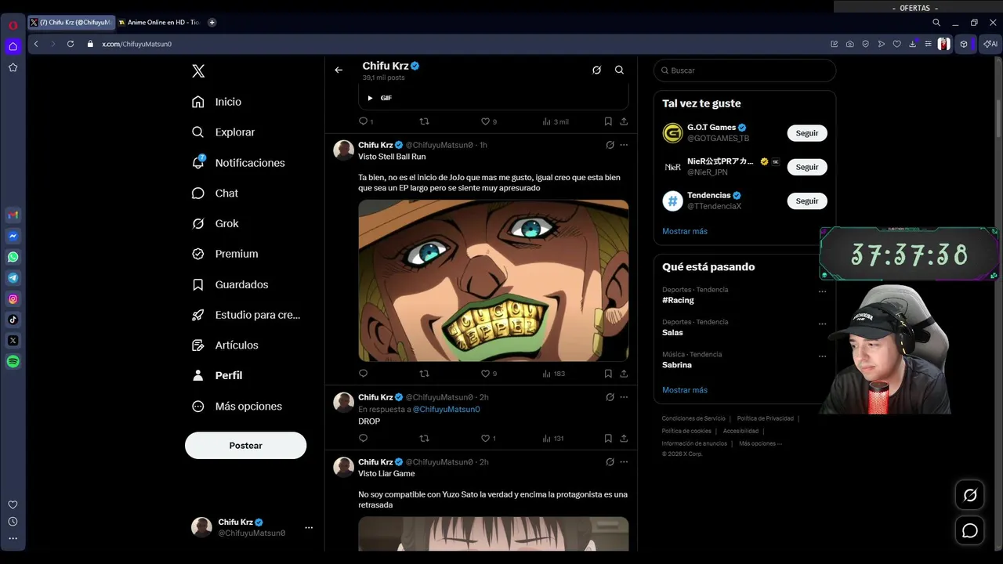Open Spotify in the Opera sidebar
1003x564 pixels.
[13, 362]
